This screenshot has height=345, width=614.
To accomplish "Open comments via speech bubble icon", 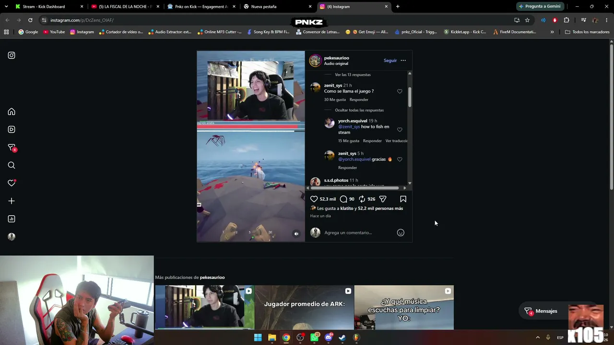I will 343,199.
